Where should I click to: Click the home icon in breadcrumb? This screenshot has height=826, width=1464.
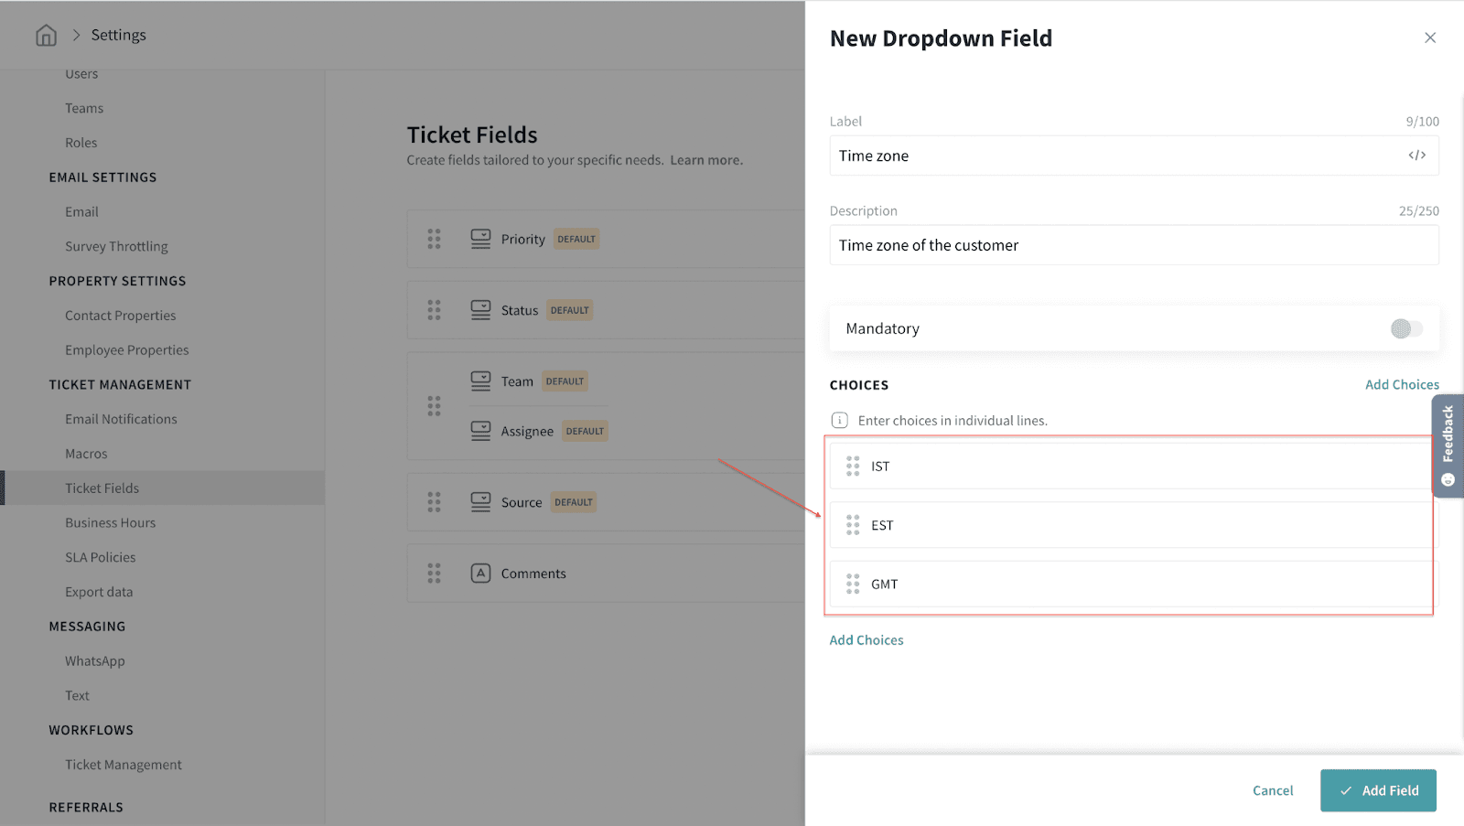pos(46,35)
